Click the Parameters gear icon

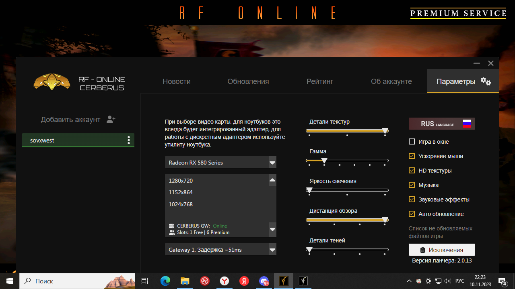(486, 81)
